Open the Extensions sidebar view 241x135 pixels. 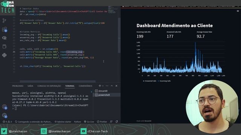pos(4,29)
